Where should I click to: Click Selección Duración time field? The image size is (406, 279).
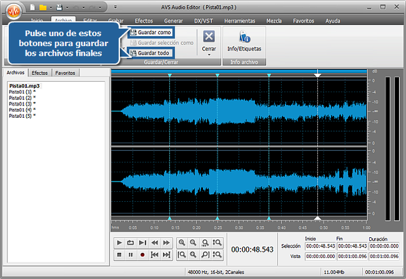(x=384, y=246)
